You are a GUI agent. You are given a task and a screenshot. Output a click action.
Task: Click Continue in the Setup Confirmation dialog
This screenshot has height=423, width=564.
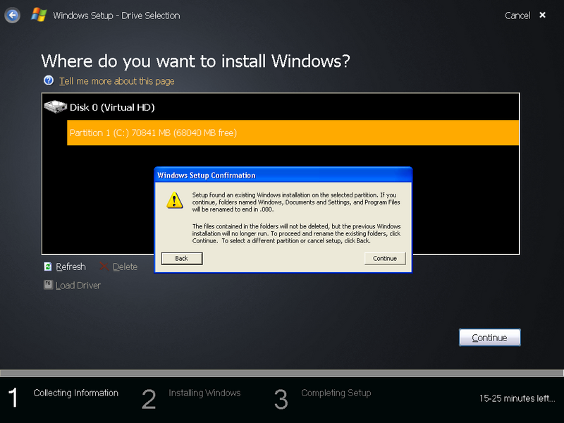click(x=385, y=258)
